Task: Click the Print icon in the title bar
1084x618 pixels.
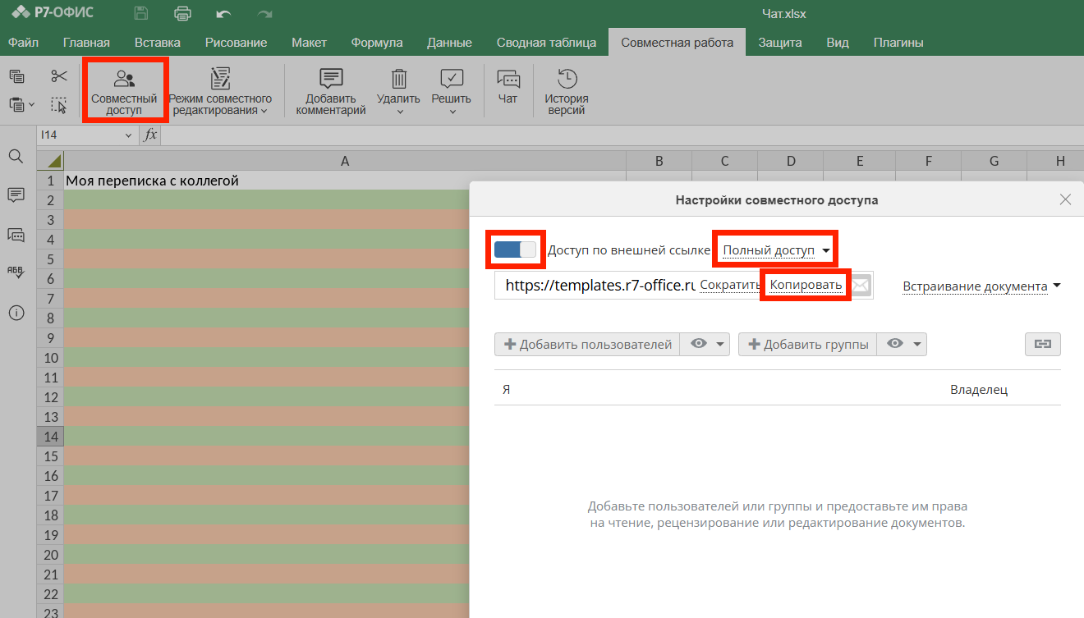Action: 183,13
